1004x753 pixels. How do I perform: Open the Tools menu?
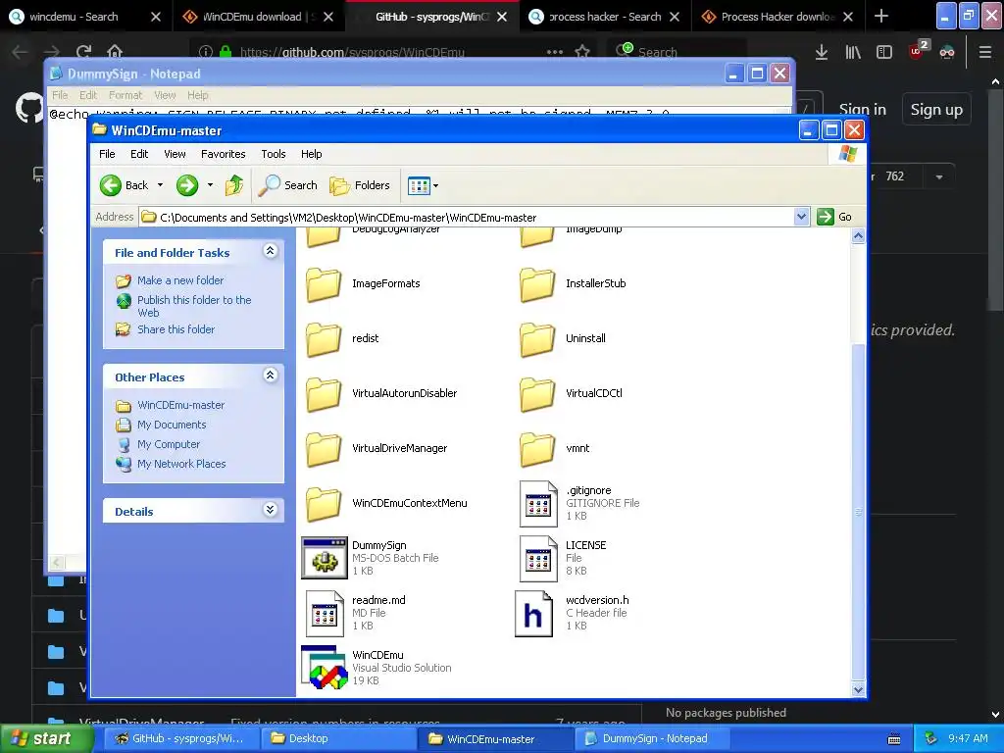tap(274, 154)
